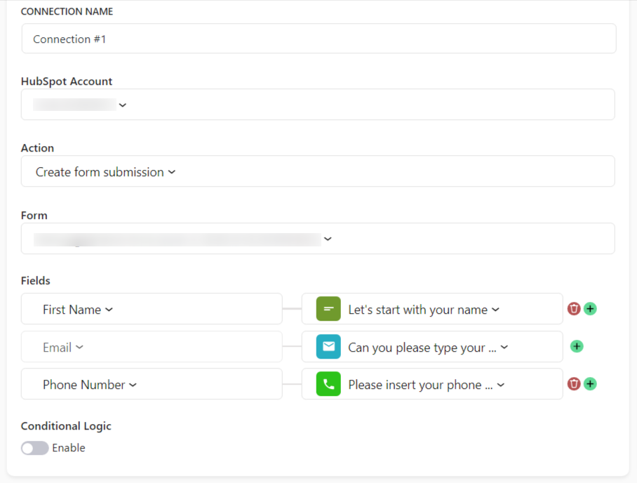Add a field after the Email row
The height and width of the screenshot is (483, 637).
(x=577, y=346)
